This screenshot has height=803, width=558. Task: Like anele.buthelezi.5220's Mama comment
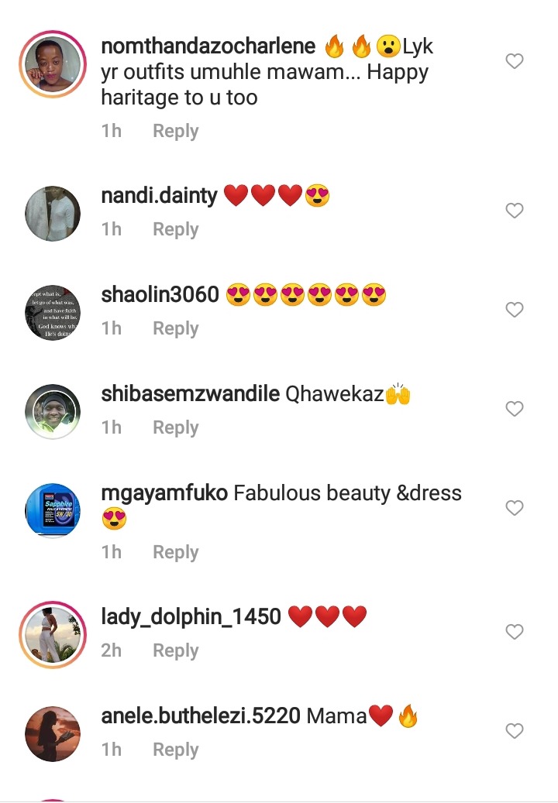pos(514,730)
